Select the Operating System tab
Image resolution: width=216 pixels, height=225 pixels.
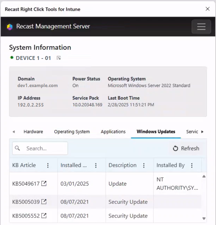(x=72, y=132)
